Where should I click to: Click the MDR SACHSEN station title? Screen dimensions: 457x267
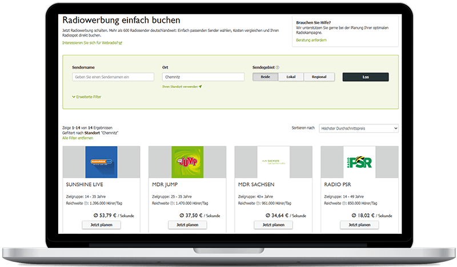[x=256, y=185]
